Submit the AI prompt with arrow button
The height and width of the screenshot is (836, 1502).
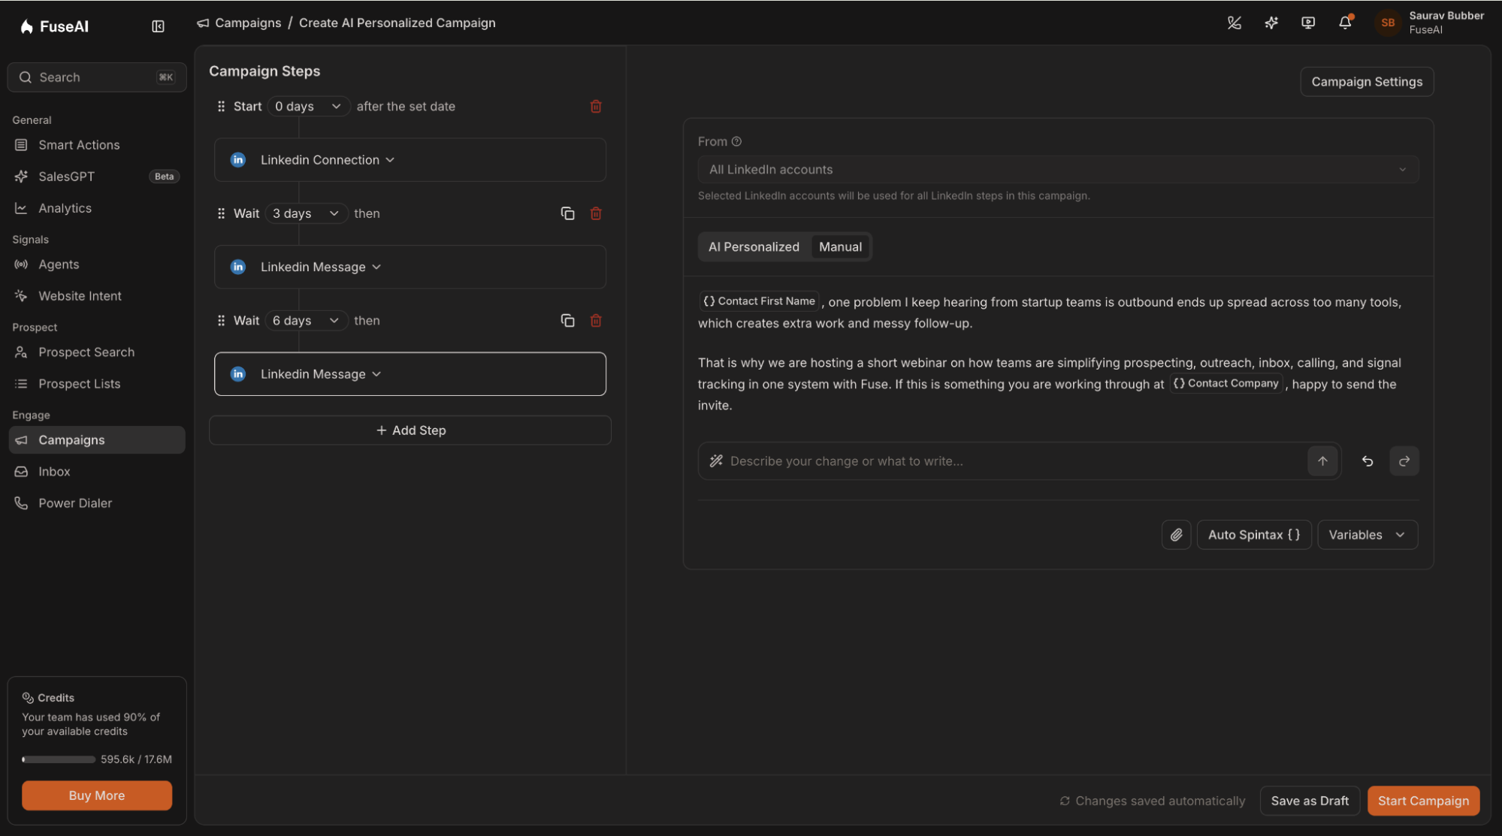1322,461
